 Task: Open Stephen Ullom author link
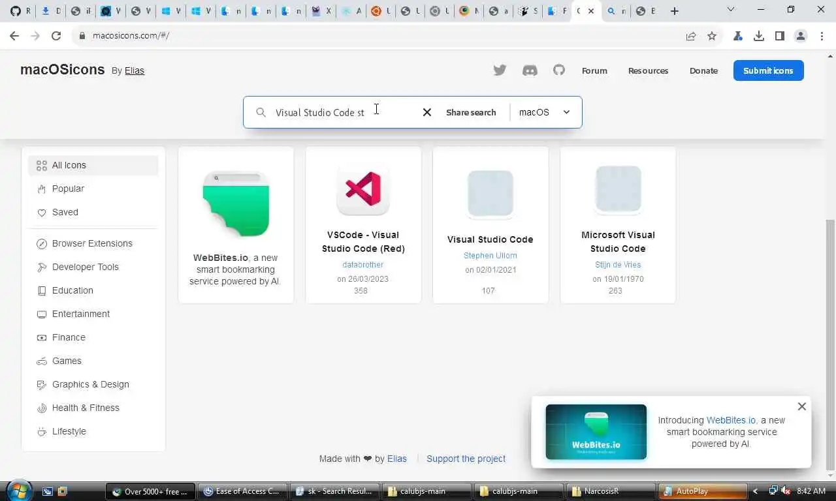[x=490, y=256]
